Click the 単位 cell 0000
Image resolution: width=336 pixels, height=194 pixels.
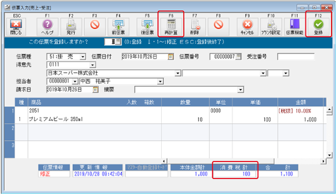[216, 110]
